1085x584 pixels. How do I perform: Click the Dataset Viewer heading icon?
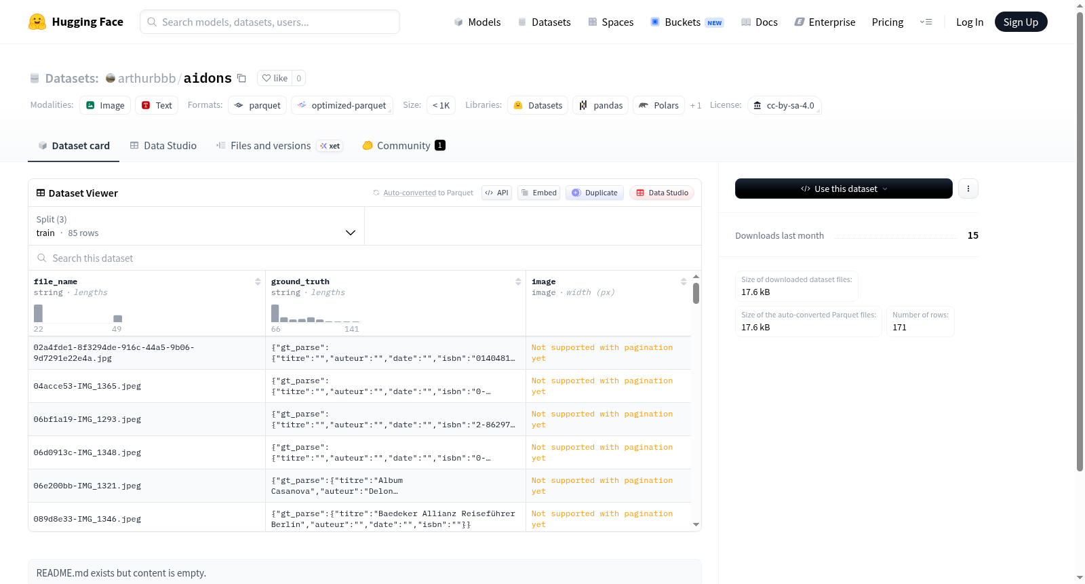tap(41, 193)
